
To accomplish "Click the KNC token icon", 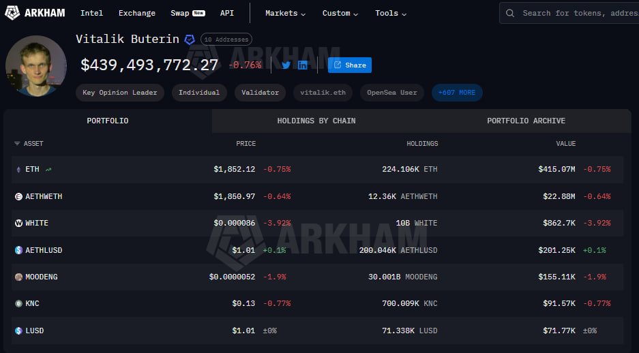I will click(18, 303).
